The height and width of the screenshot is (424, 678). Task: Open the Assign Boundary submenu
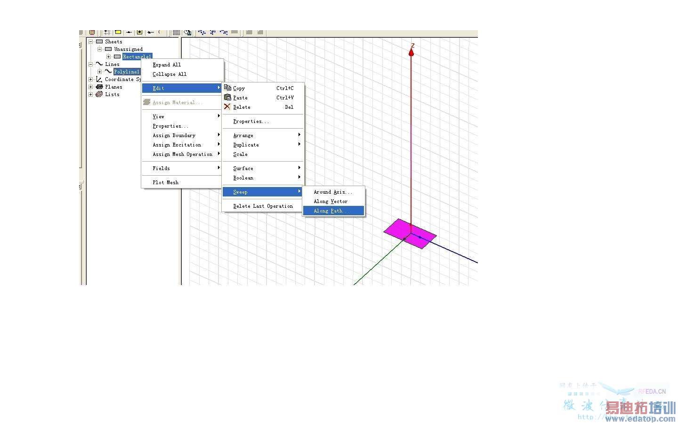(182, 135)
